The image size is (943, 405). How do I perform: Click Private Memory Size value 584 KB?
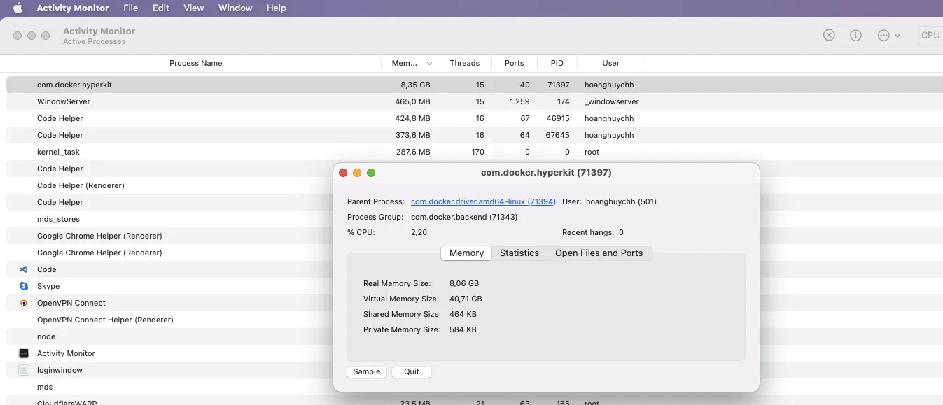[x=463, y=329]
